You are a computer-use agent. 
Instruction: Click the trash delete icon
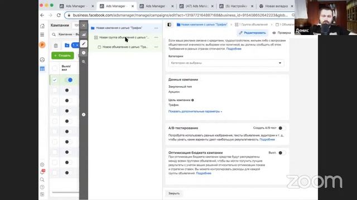click(56, 46)
